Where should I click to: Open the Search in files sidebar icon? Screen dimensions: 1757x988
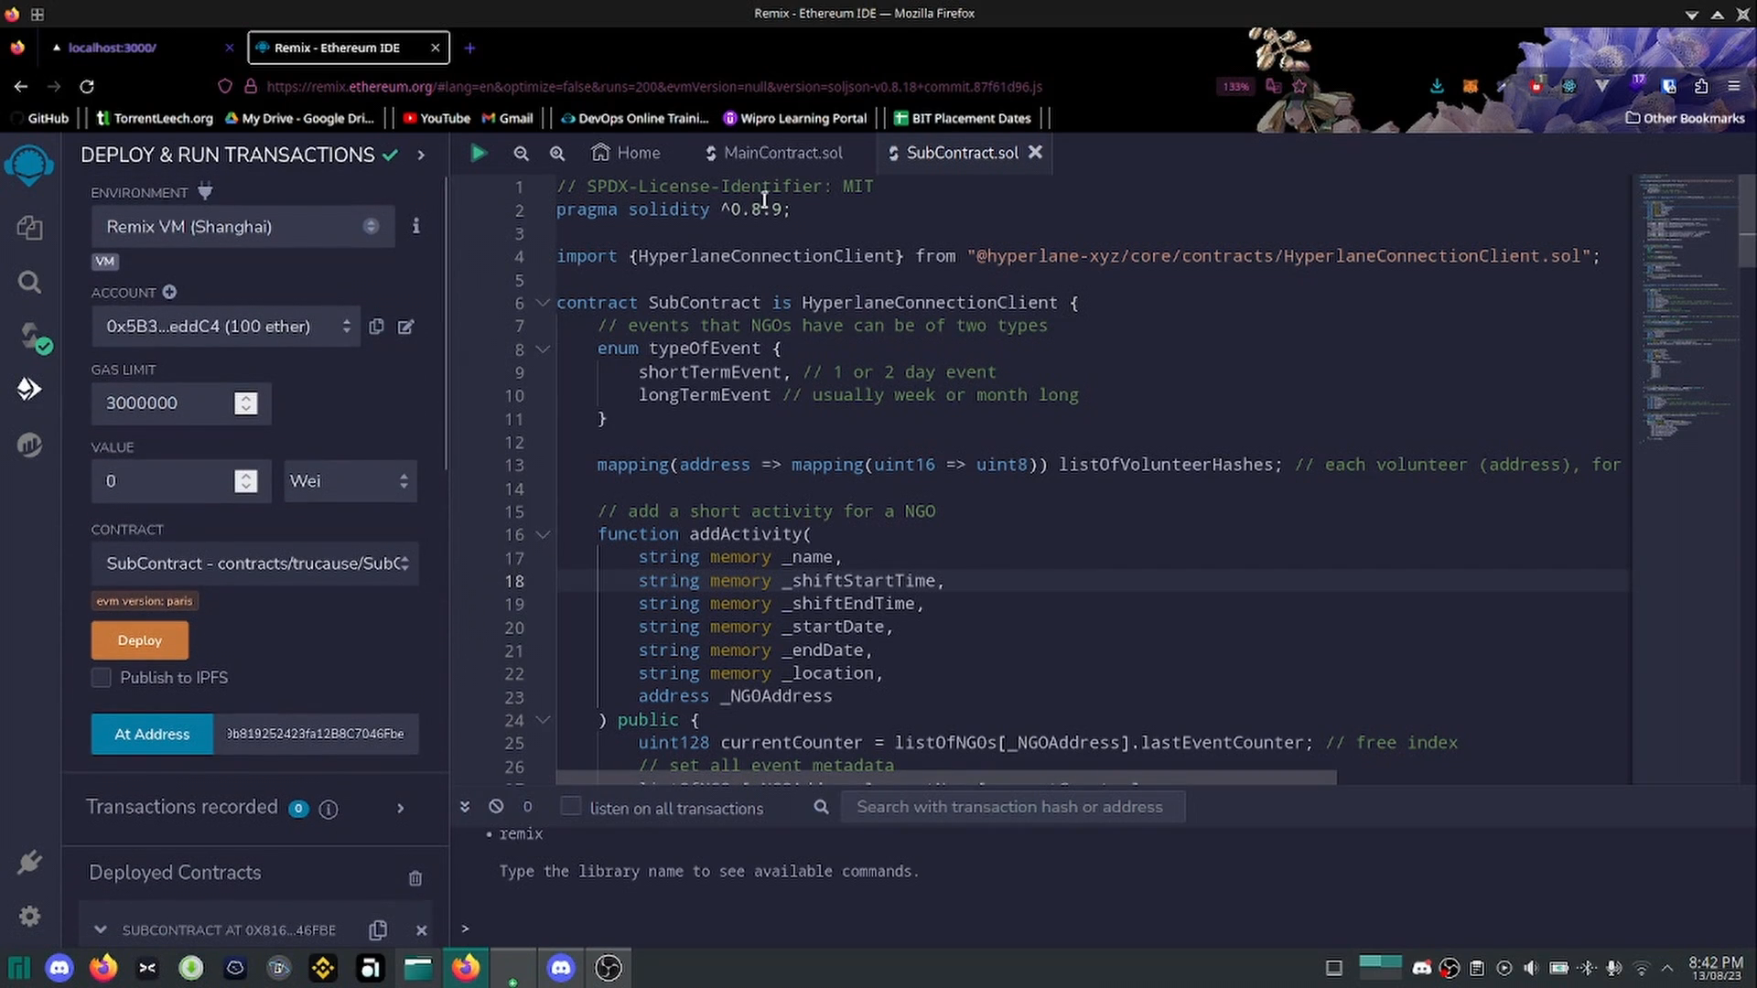(29, 282)
